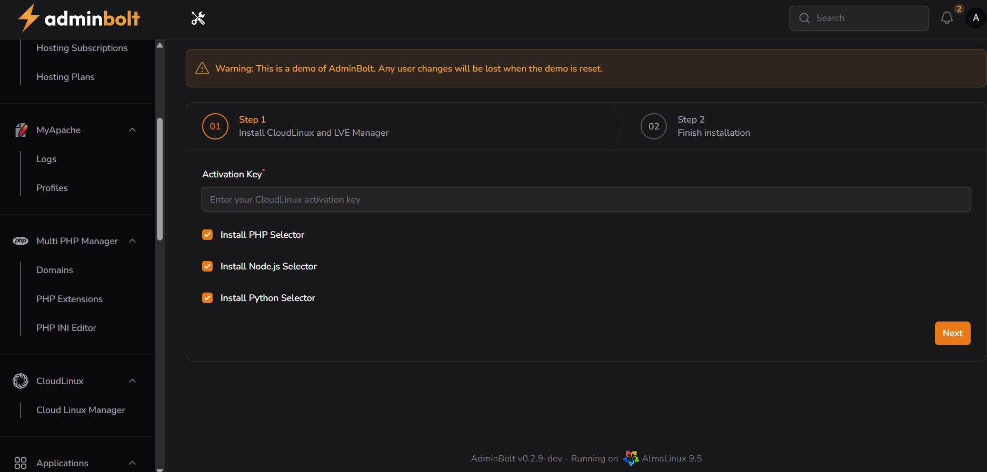Click the warning triangle icon in banner

click(202, 68)
